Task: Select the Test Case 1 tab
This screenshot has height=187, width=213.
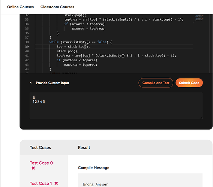Action: (x=41, y=184)
